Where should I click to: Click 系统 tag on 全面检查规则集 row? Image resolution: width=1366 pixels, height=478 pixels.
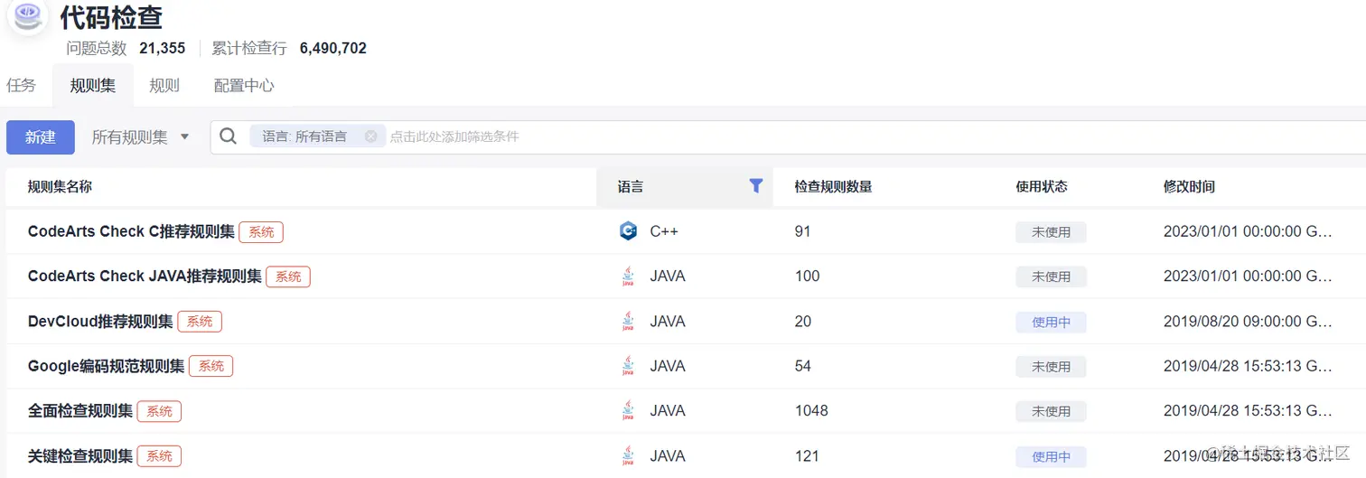coord(159,411)
